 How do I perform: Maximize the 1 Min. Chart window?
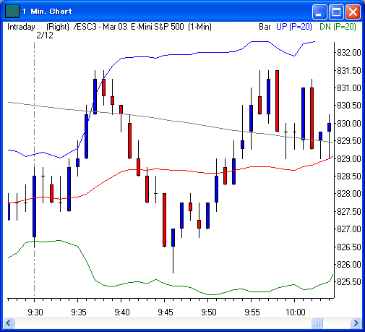[336, 12]
